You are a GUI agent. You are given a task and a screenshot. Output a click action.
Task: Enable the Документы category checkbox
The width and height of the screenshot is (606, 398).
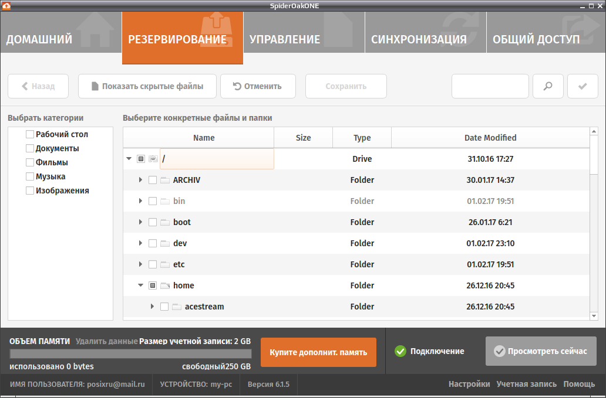30,148
